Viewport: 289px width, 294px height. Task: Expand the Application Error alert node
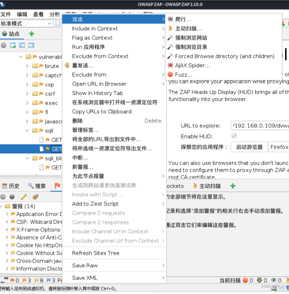[7, 214]
